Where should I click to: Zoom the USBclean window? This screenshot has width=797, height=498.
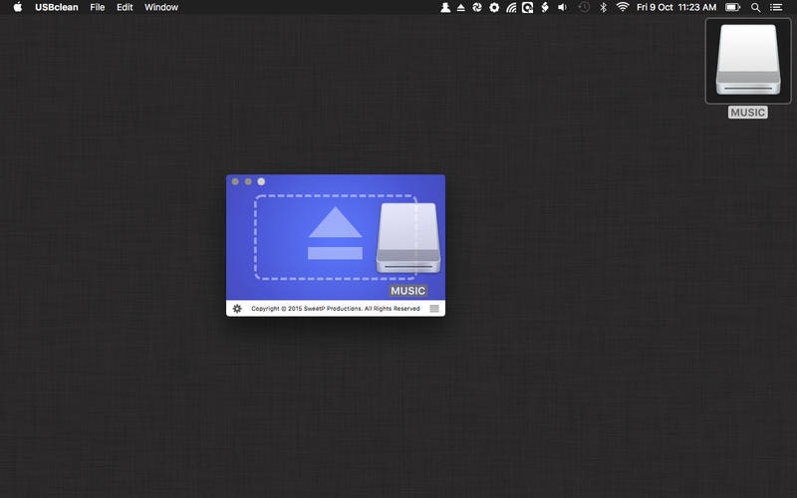(261, 181)
